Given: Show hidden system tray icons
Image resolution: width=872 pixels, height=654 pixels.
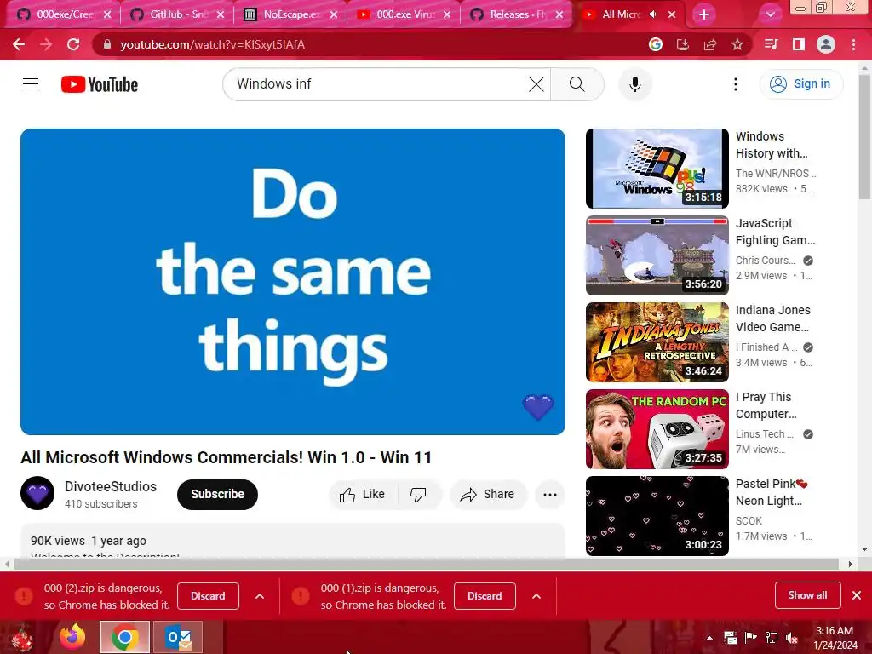Looking at the screenshot, I should coord(709,638).
